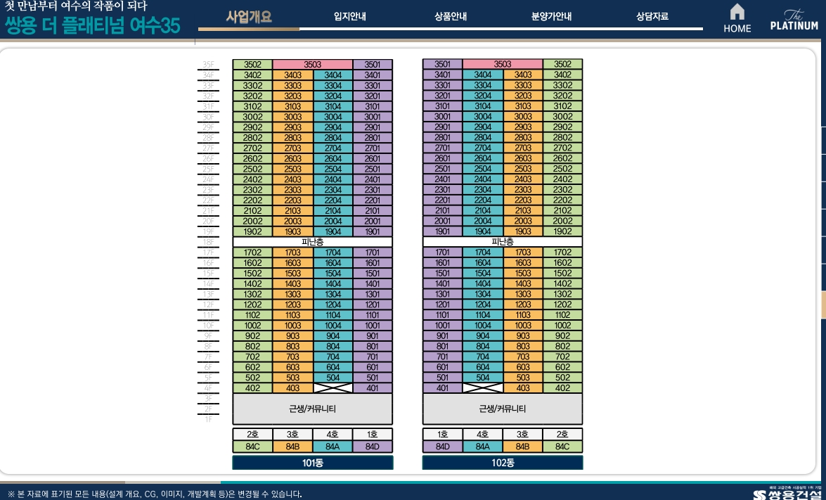Image resolution: width=826 pixels, height=500 pixels.
Task: Click the 피난층 row in 102동
Action: click(x=503, y=242)
